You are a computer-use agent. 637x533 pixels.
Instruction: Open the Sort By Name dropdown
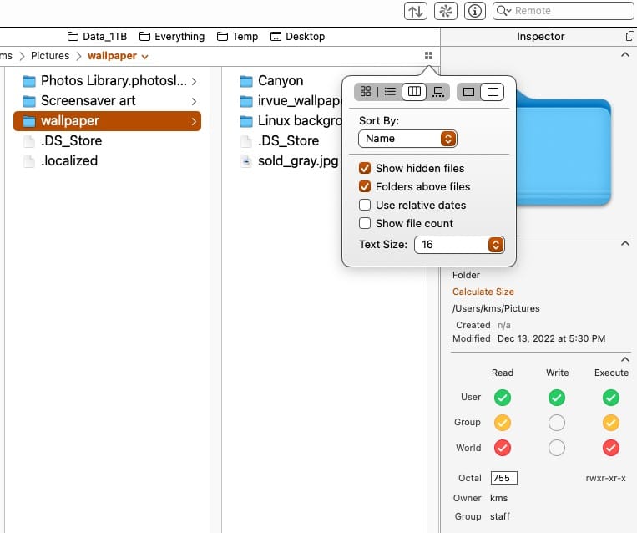(x=407, y=139)
